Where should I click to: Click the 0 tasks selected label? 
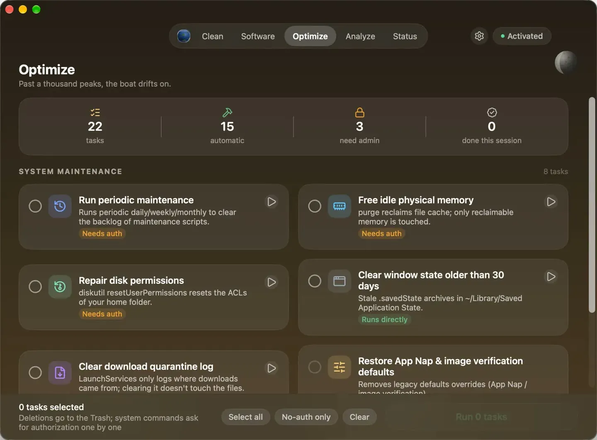[x=51, y=407]
